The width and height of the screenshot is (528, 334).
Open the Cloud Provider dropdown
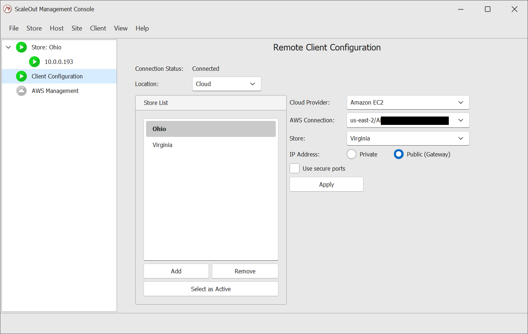[x=408, y=102]
